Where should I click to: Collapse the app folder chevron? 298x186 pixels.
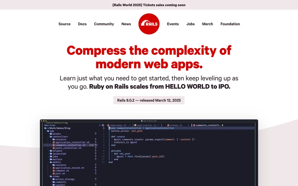[46, 131]
